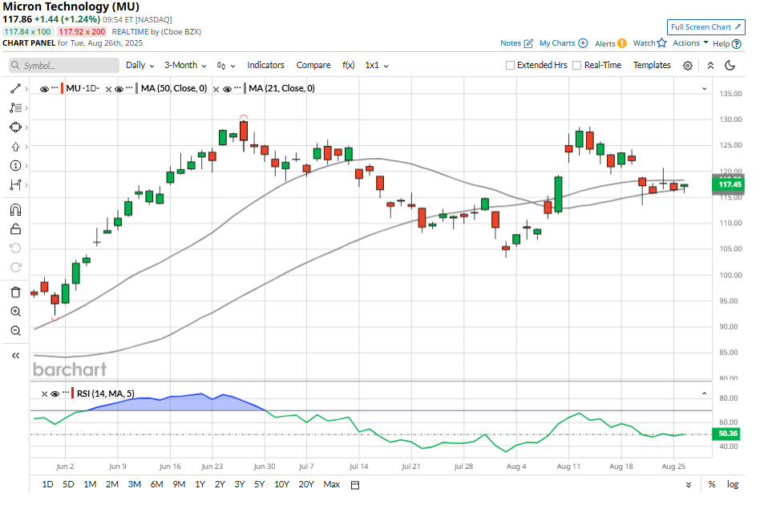
Task: Select the Max time range
Action: [x=331, y=484]
